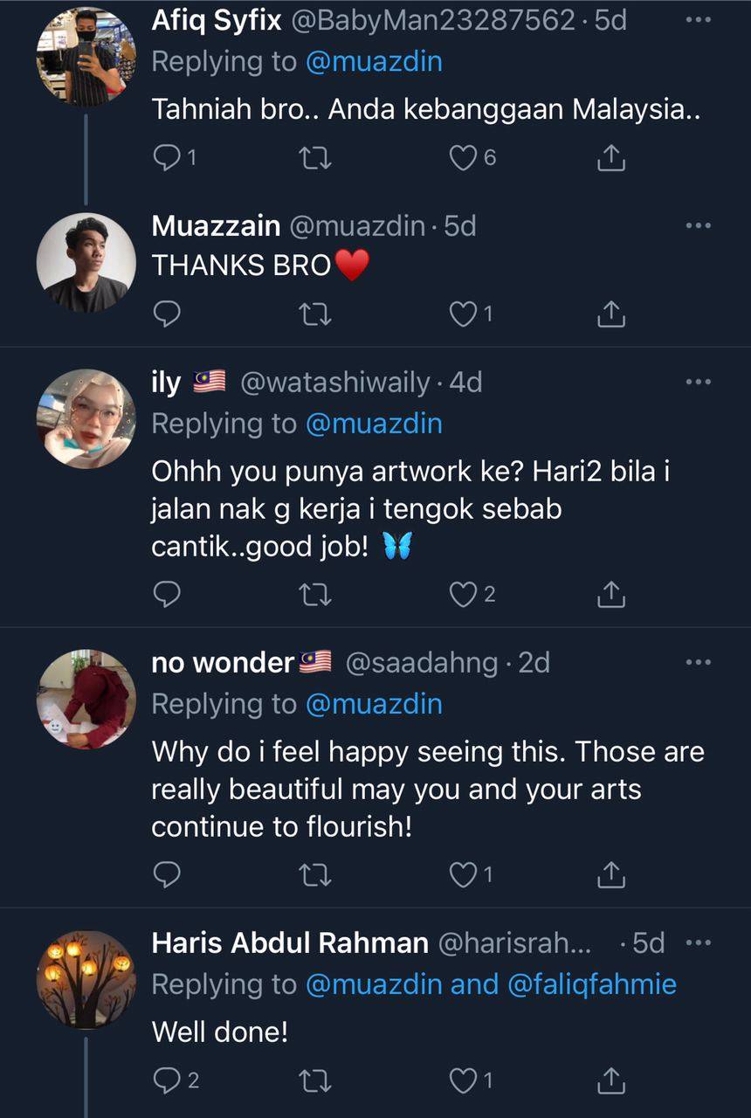Open more options on Afiq Syfix's tweet
Screen dimensions: 751x1118
click(x=699, y=20)
